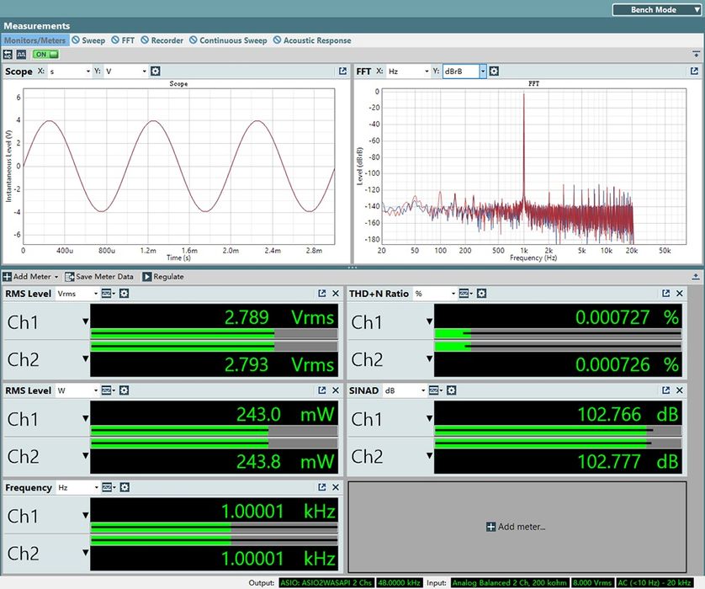Image resolution: width=705 pixels, height=589 pixels.
Task: Click 48.0000 kHz sample rate status
Action: (x=400, y=583)
